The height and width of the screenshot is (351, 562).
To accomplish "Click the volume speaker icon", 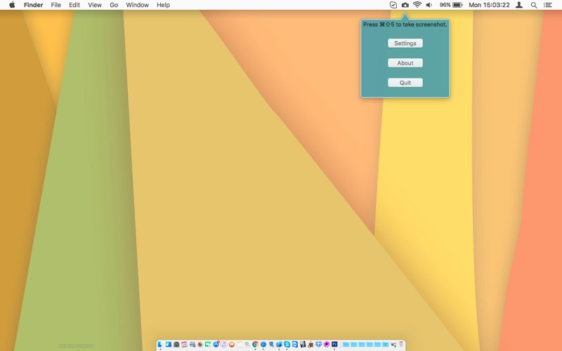I will click(x=429, y=5).
